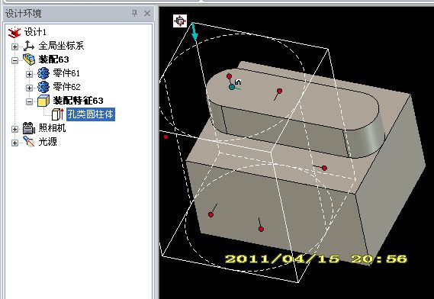Click the 照相机 camera icon
The width and height of the screenshot is (434, 299).
tap(29, 128)
